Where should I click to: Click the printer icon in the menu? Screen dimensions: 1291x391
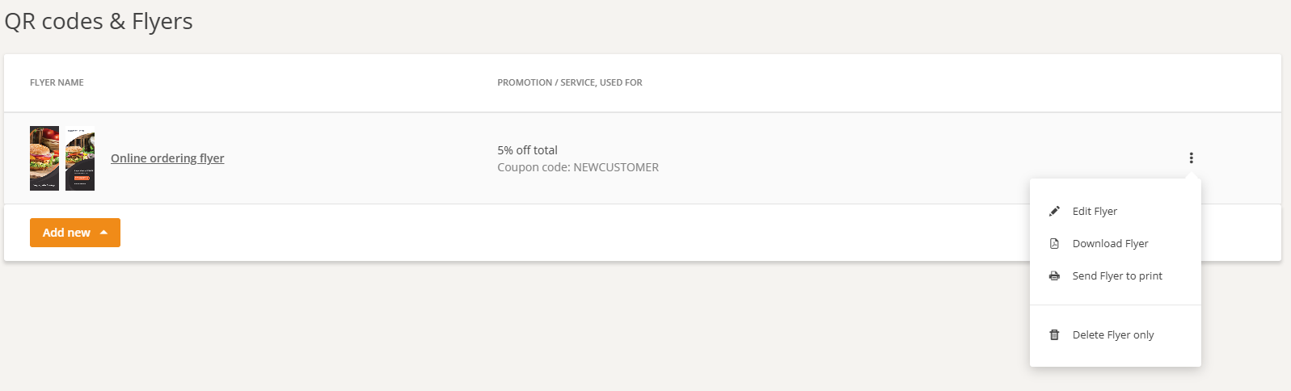(1054, 275)
